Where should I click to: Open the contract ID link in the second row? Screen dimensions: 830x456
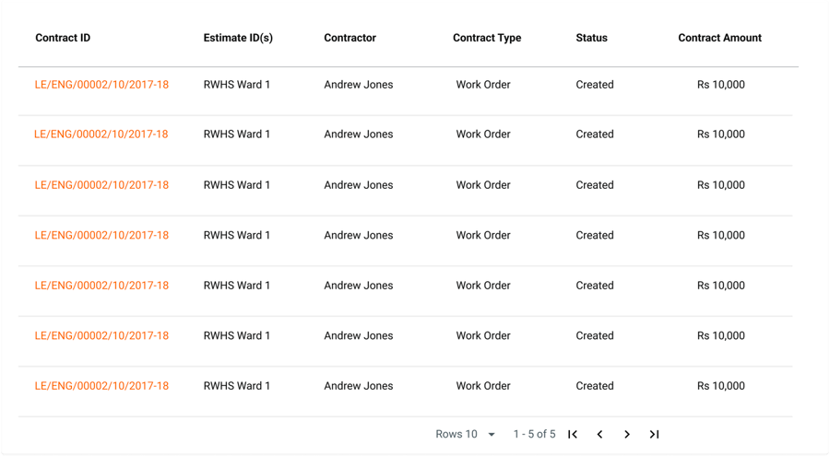click(101, 134)
